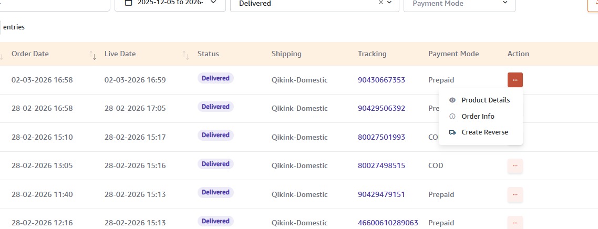Click the truck icon beside Create Reverse
Image resolution: width=598 pixels, height=229 pixels.
[x=452, y=132]
